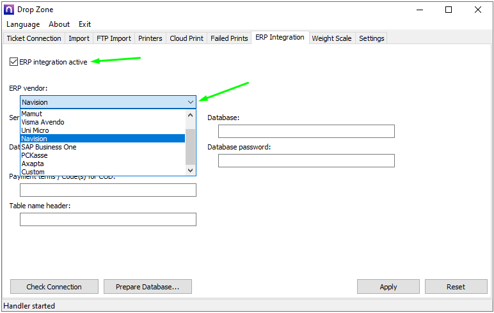Click the Reset button
The width and height of the screenshot is (494, 313).
tap(456, 287)
